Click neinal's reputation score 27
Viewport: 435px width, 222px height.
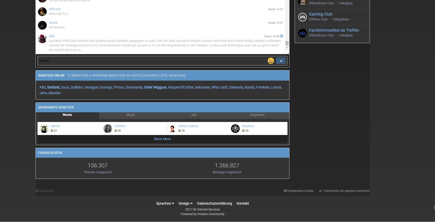54,131
